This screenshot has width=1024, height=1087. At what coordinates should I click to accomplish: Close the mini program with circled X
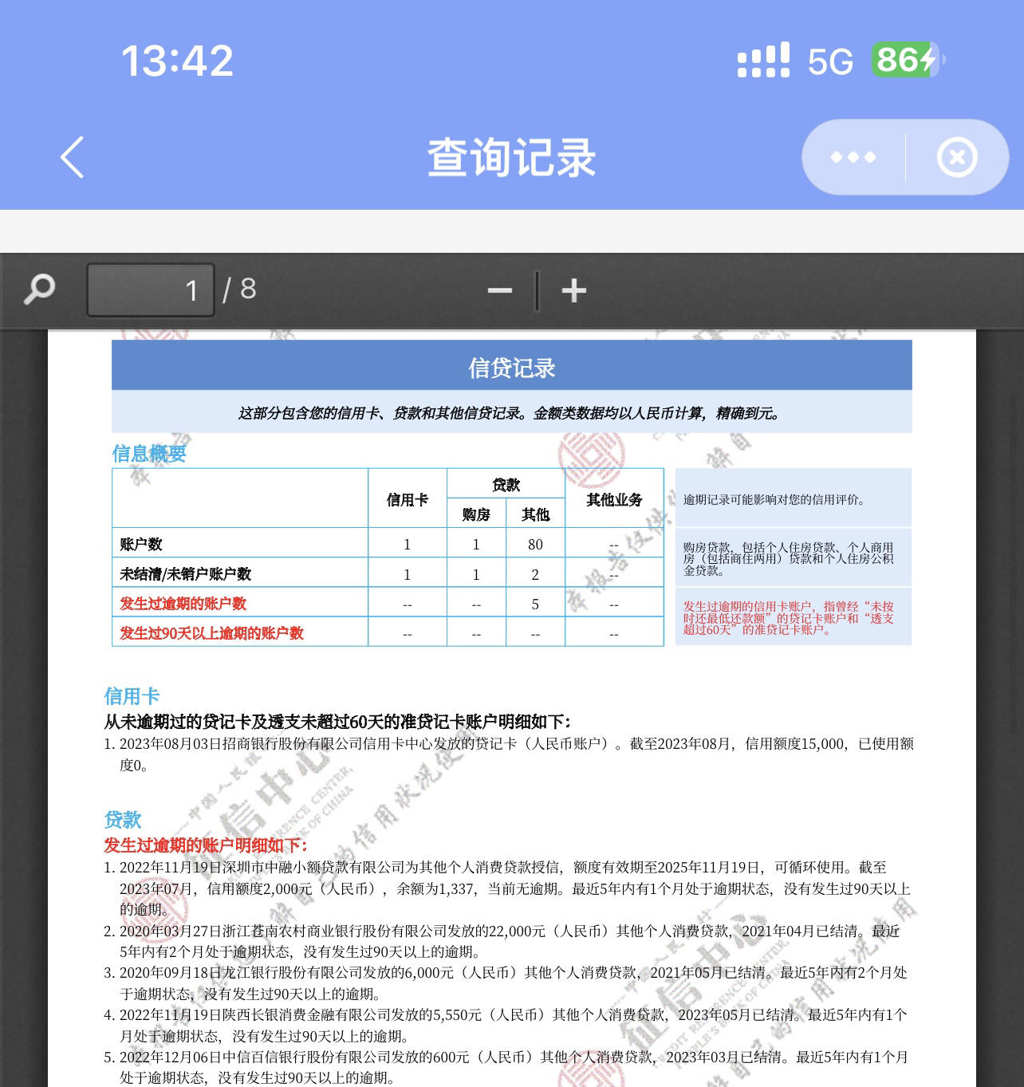click(957, 157)
